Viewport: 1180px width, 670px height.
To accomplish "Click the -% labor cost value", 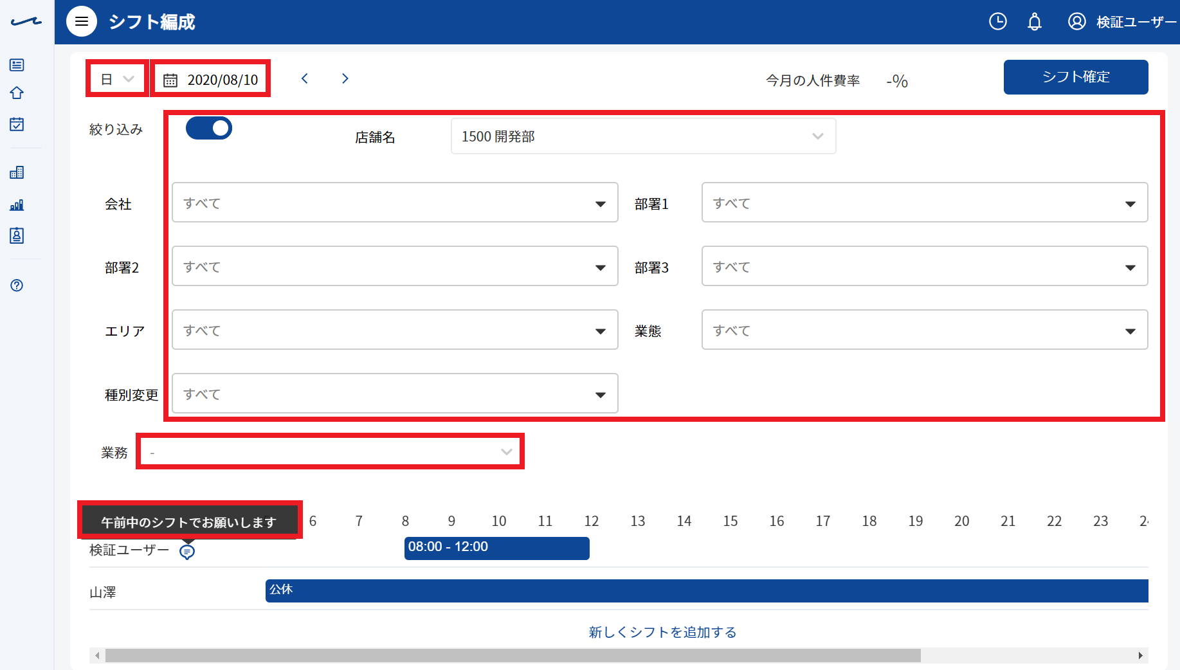I will pos(897,81).
